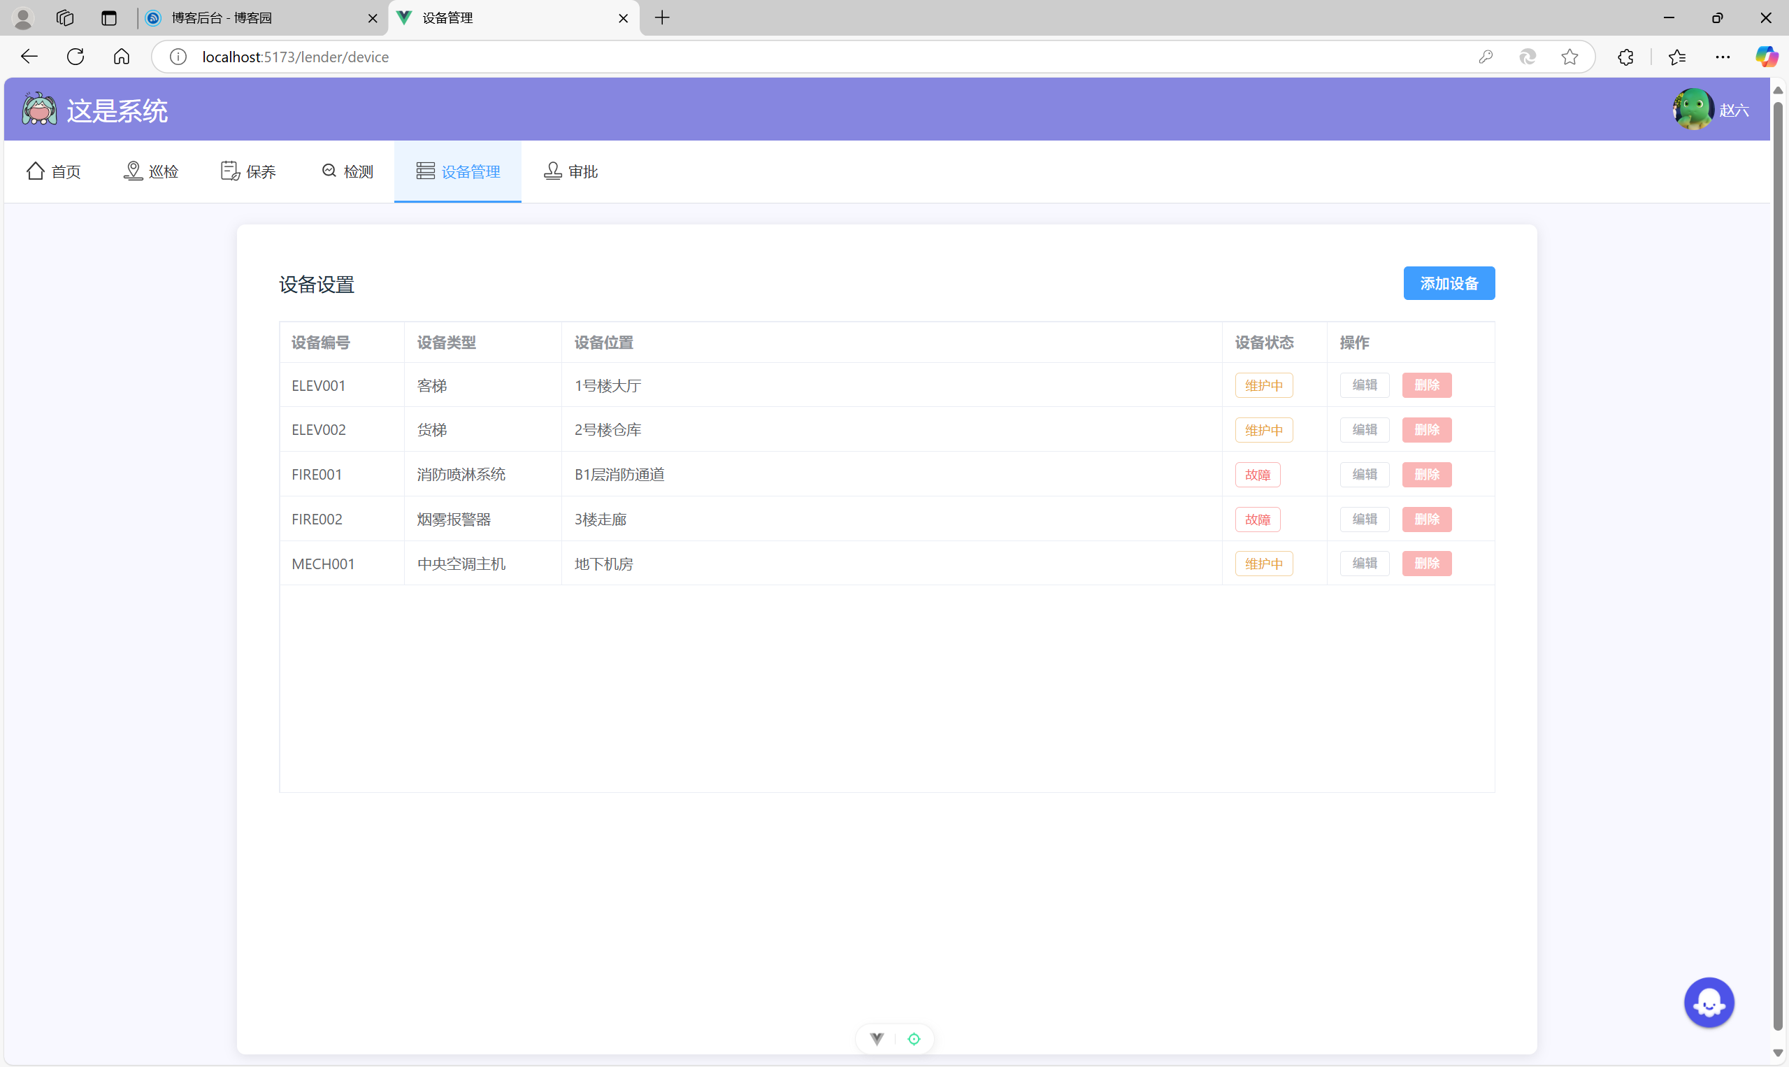Screen dimensions: 1789x1067
Task: Edit device ELEV001 row
Action: tap(1364, 385)
